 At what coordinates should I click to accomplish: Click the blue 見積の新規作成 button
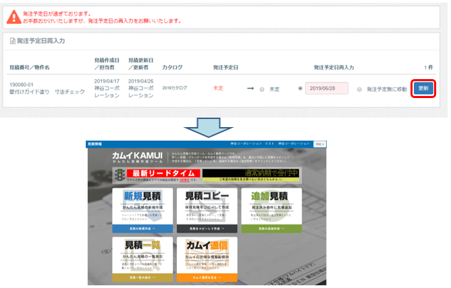(x=142, y=229)
